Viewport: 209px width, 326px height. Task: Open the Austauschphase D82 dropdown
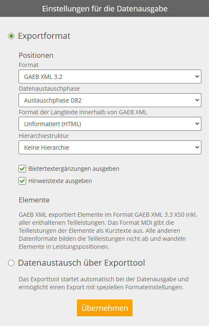[110, 100]
